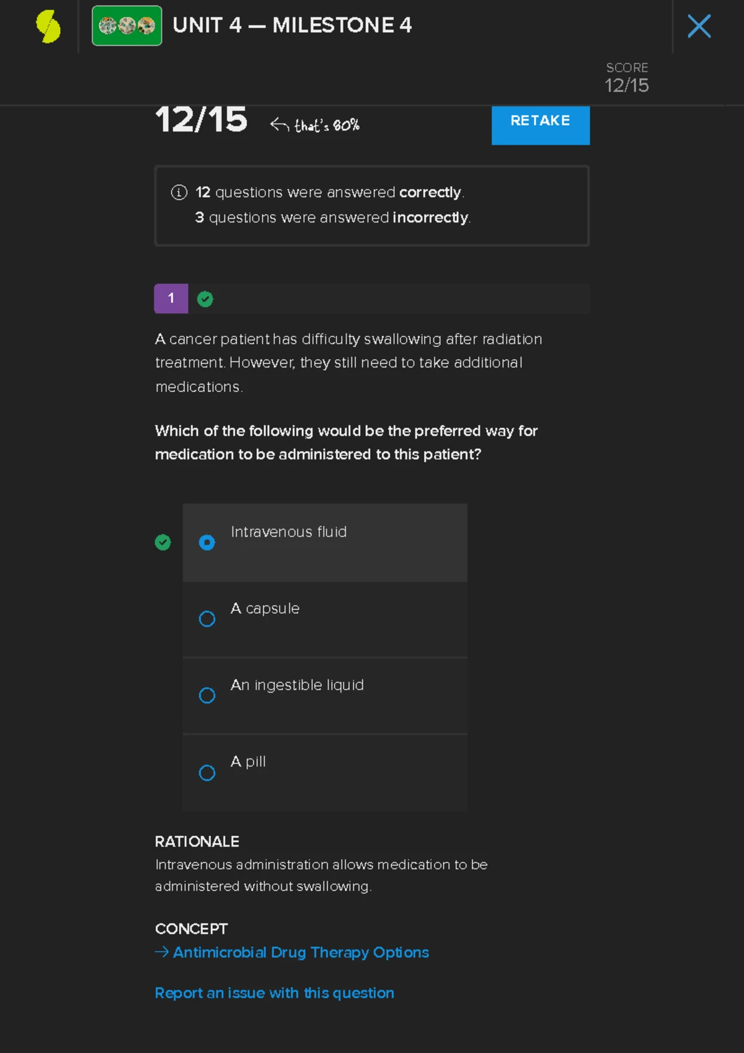The height and width of the screenshot is (1053, 744).
Task: Open Antimicrobial Drug Therapy Options concept link
Action: pyautogui.click(x=301, y=953)
